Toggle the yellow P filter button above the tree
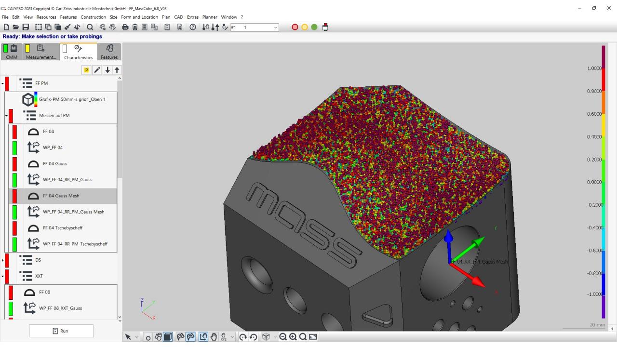The width and height of the screenshot is (617, 347). [x=86, y=70]
